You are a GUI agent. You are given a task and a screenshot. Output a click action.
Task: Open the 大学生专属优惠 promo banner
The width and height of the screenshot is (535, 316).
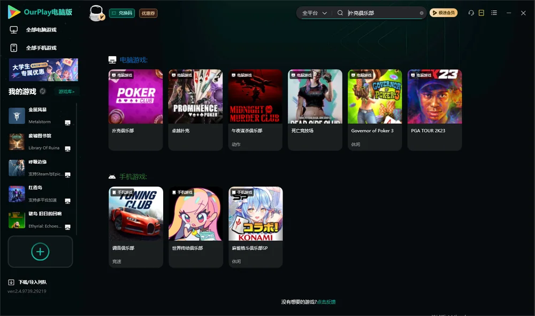44,70
